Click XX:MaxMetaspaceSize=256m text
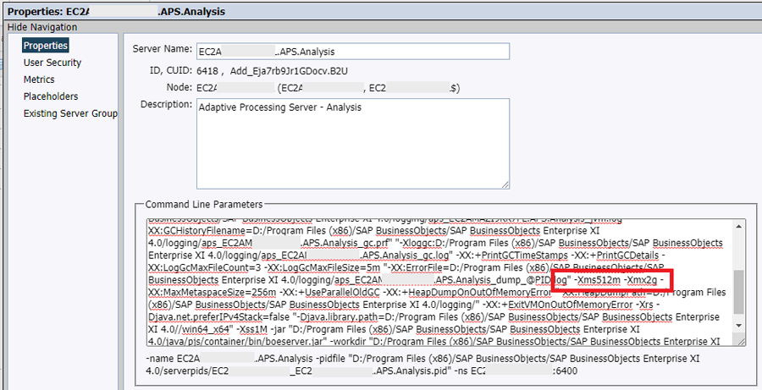Screen dimensions: 762x390 point(213,293)
